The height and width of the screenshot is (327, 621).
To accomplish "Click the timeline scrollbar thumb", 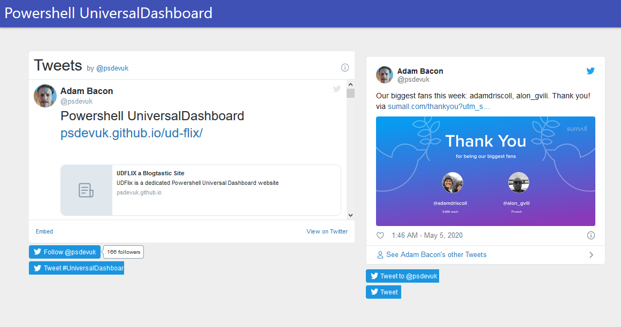I will (x=350, y=94).
